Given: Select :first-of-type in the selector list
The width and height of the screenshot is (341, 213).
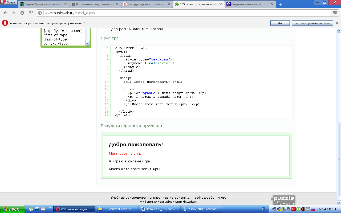Looking at the screenshot, I should click(56, 35).
